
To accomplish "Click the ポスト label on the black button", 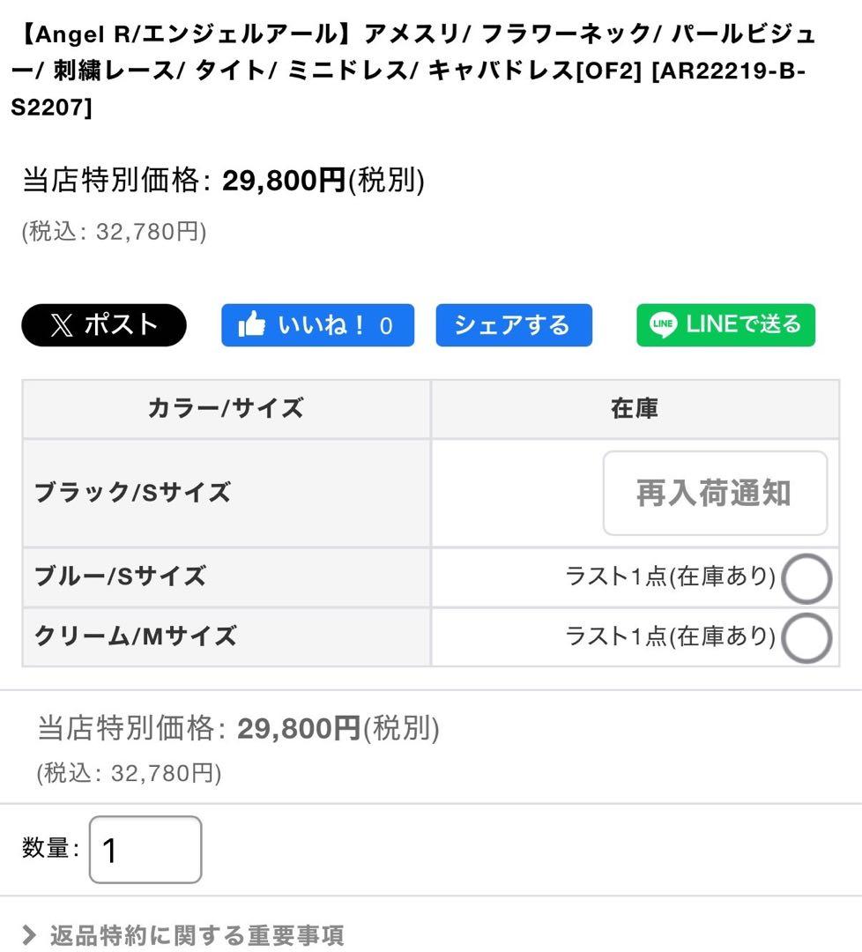I will pyautogui.click(x=122, y=325).
